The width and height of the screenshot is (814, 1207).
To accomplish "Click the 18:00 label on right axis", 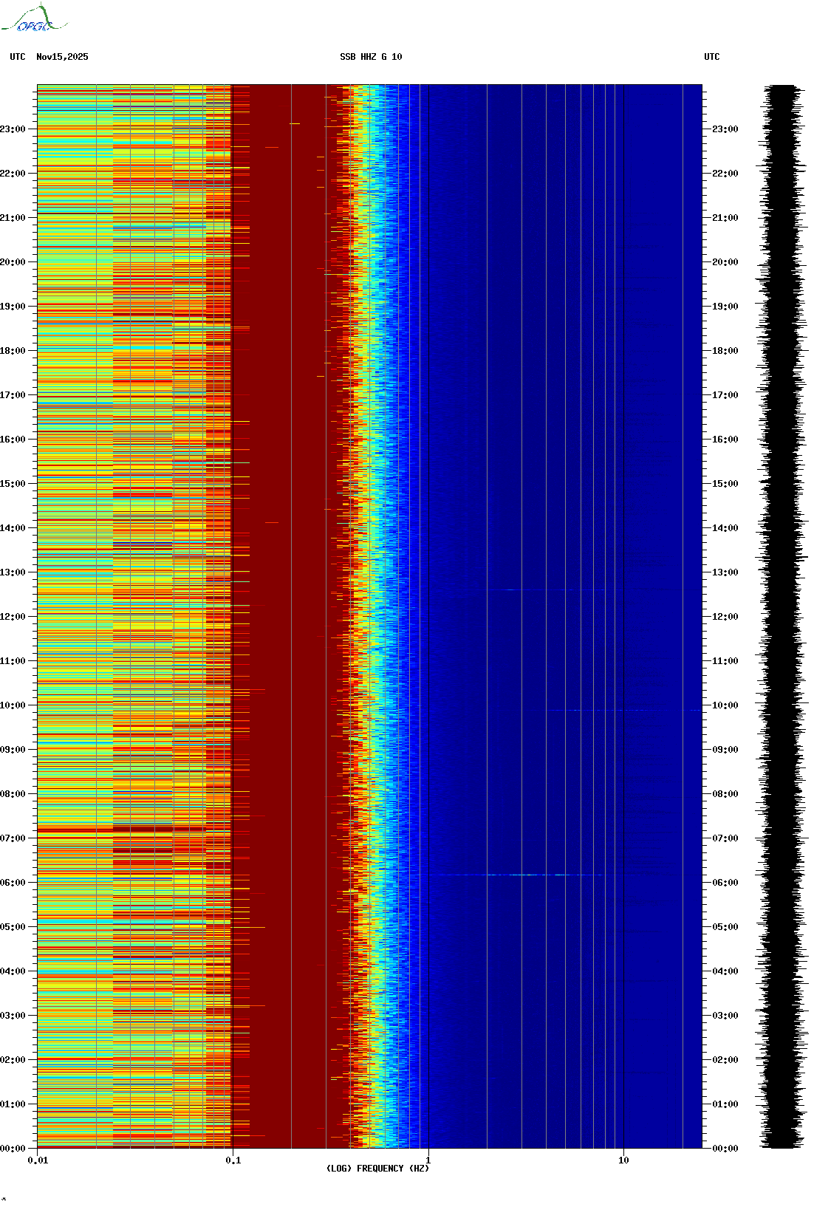I will pos(725,351).
